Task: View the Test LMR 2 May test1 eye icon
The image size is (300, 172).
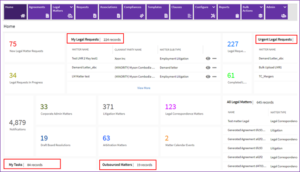Action: (x=208, y=59)
